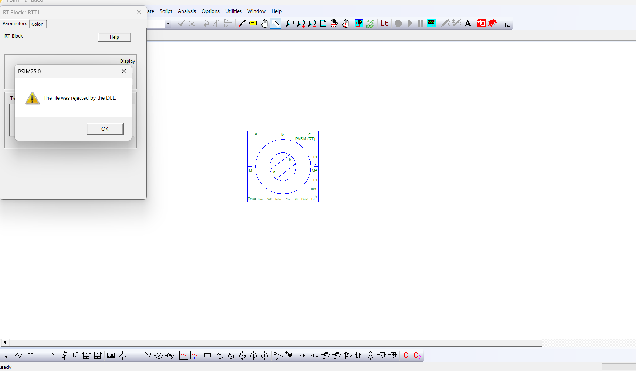Click the red elephant icon
Image resolution: width=636 pixels, height=371 pixels.
[493, 23]
